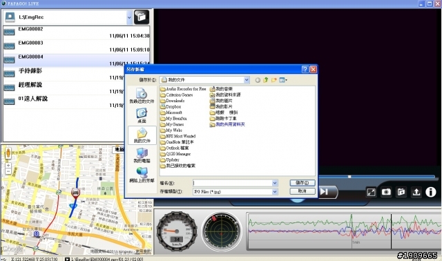Expand the JPG Files save type dropdown

click(x=275, y=192)
